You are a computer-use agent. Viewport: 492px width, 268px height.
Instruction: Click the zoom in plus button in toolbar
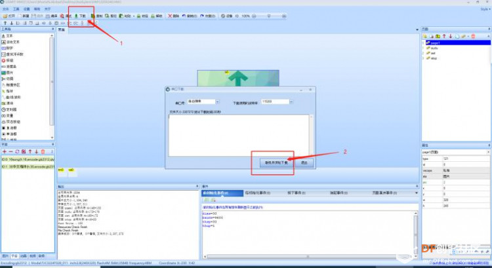coord(284,16)
